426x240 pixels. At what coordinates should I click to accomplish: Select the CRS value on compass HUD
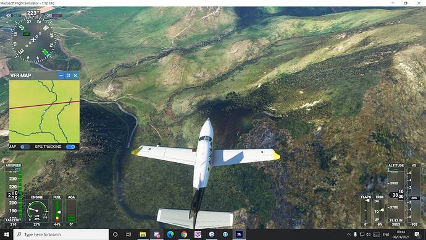point(57,15)
